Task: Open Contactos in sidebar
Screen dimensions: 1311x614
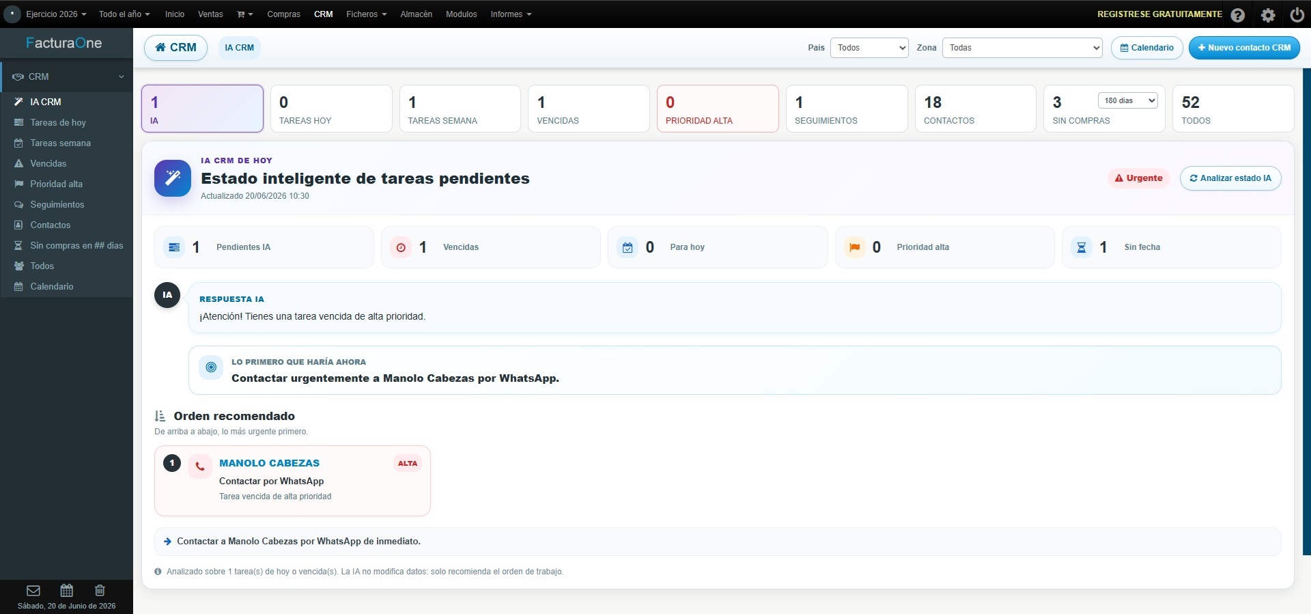Action: pos(66,225)
